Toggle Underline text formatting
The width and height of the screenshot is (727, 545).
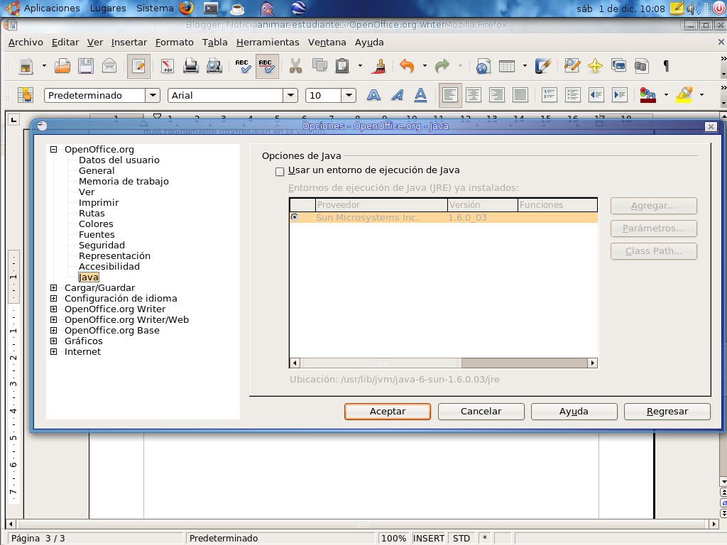[420, 96]
